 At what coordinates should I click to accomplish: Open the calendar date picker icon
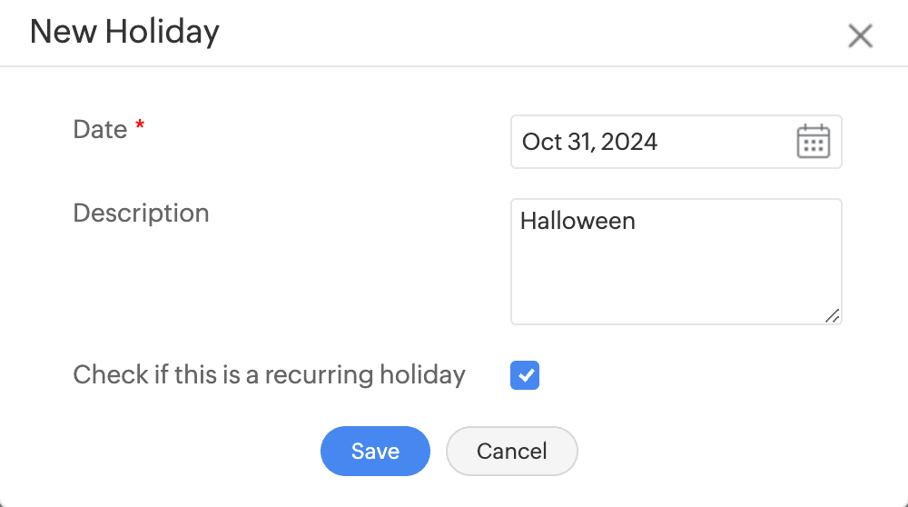click(x=813, y=142)
